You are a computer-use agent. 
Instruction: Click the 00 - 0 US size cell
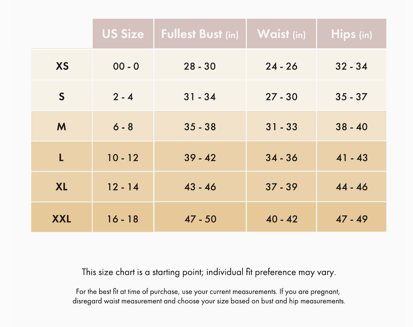126,66
